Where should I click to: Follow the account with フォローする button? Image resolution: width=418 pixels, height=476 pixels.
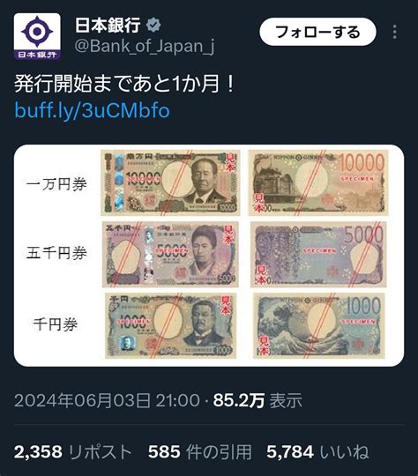click(317, 32)
